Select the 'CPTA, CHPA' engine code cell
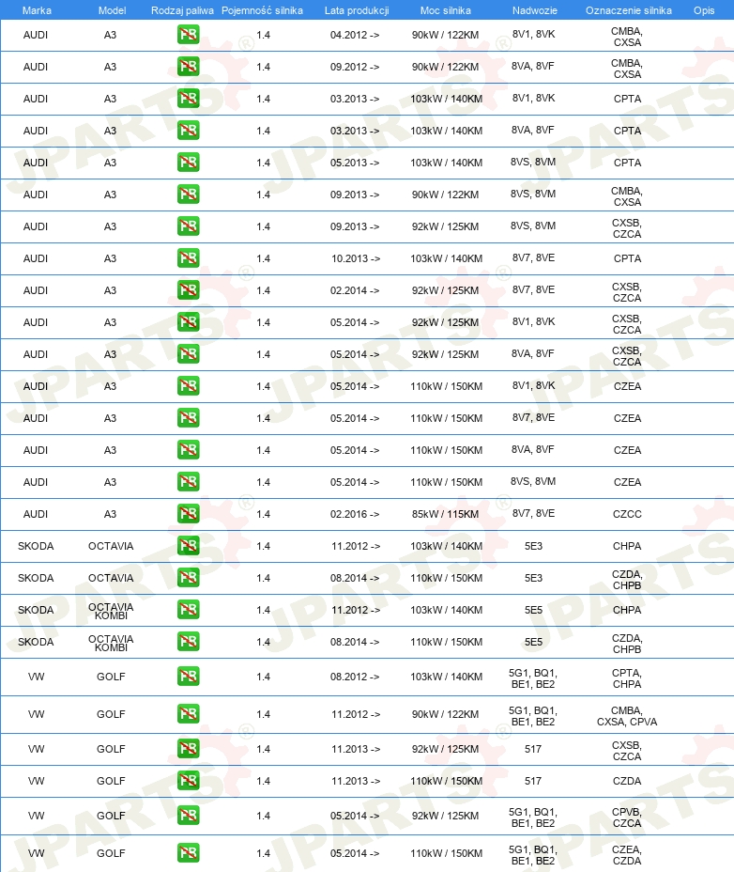734x872 pixels. tap(627, 678)
